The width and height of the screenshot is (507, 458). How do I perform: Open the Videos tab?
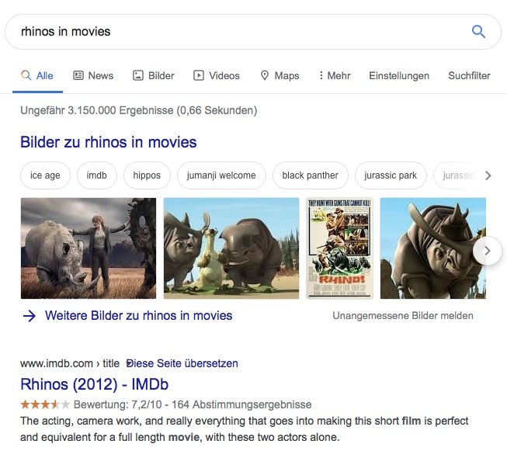tap(217, 75)
